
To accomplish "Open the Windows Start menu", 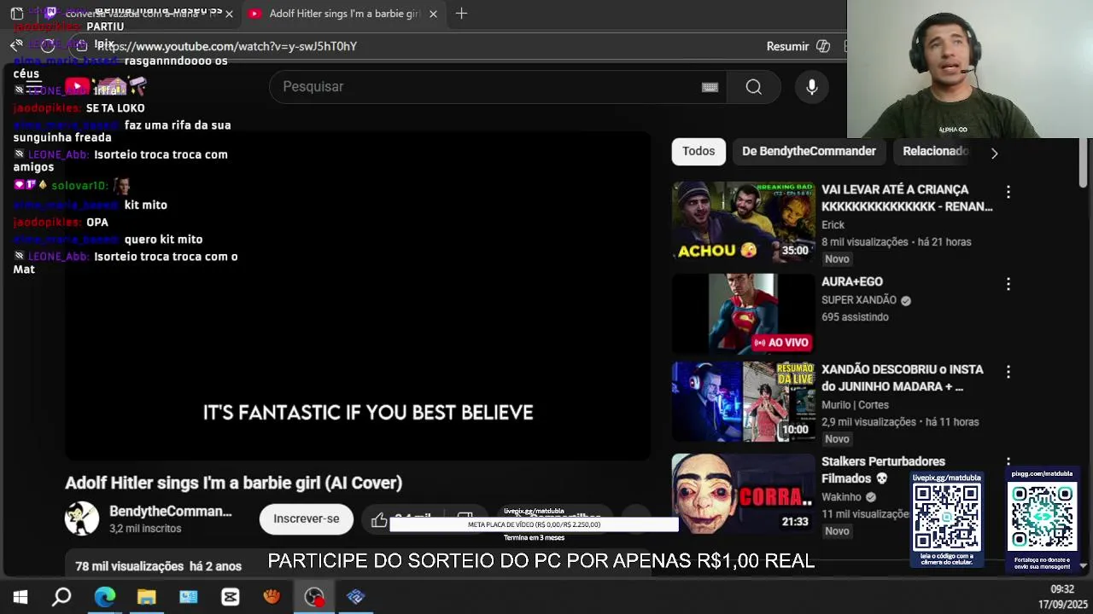I will pyautogui.click(x=20, y=597).
